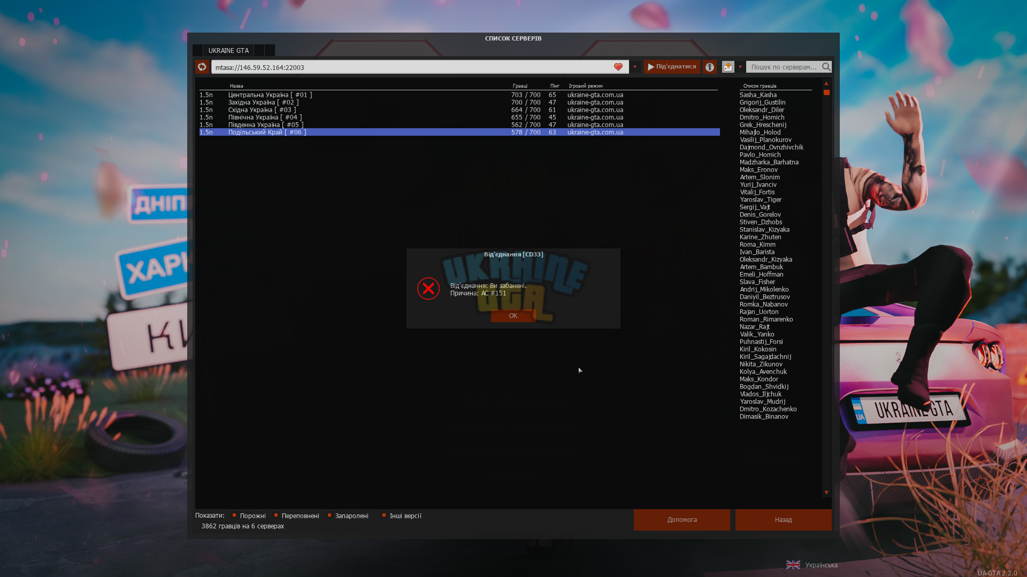The height and width of the screenshot is (577, 1027).
Task: Click the Назад back button
Action: pos(784,519)
